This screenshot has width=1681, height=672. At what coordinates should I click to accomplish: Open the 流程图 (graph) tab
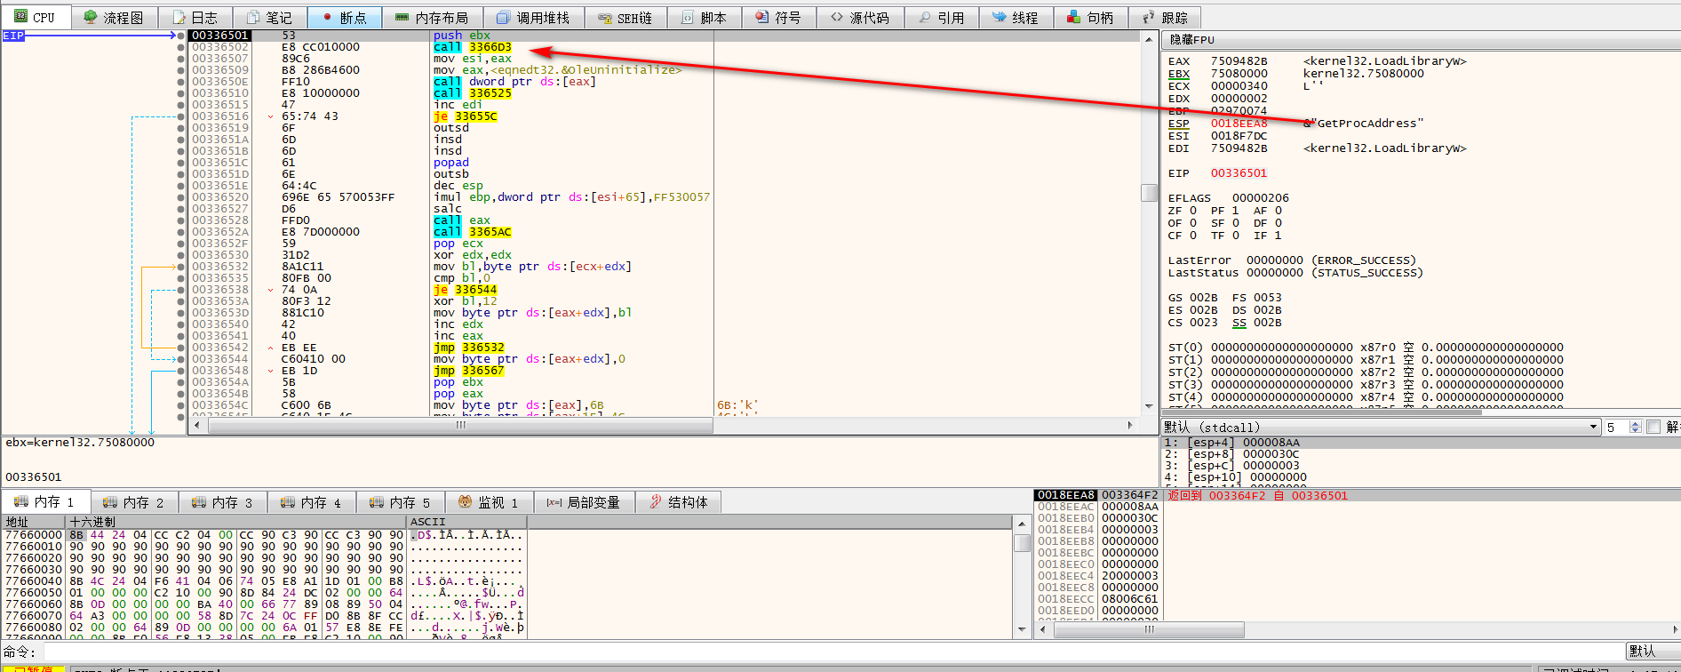click(x=114, y=18)
